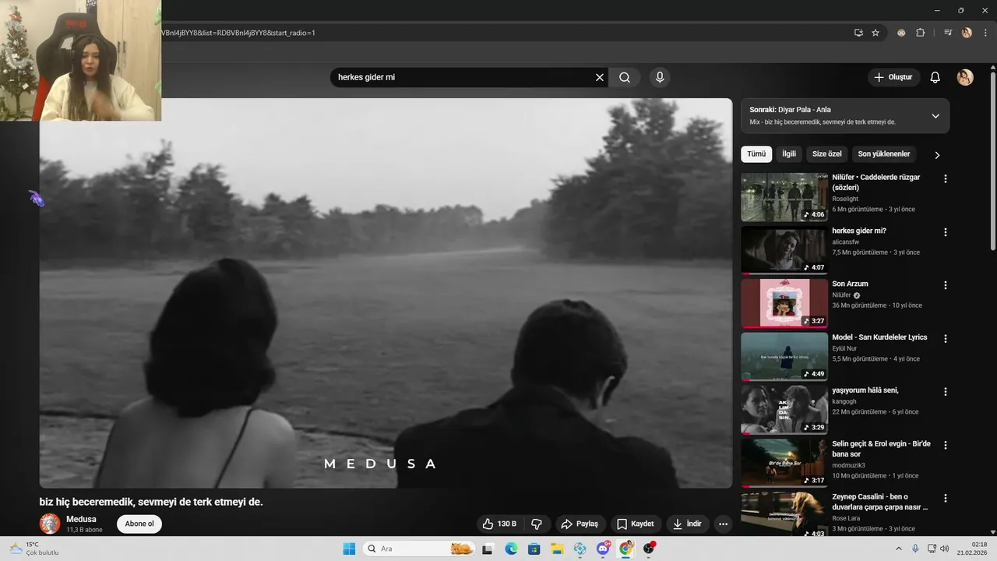
Task: Click the search magnifier button
Action: point(625,77)
